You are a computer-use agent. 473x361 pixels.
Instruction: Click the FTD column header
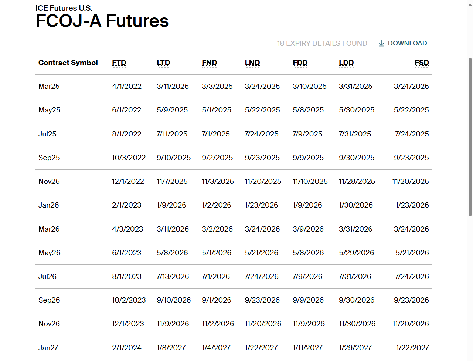tap(119, 63)
